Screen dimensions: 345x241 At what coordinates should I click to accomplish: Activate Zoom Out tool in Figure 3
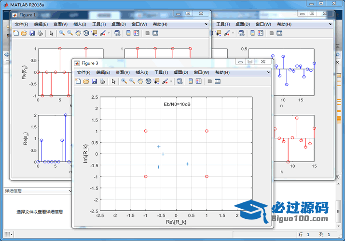coord(132,81)
